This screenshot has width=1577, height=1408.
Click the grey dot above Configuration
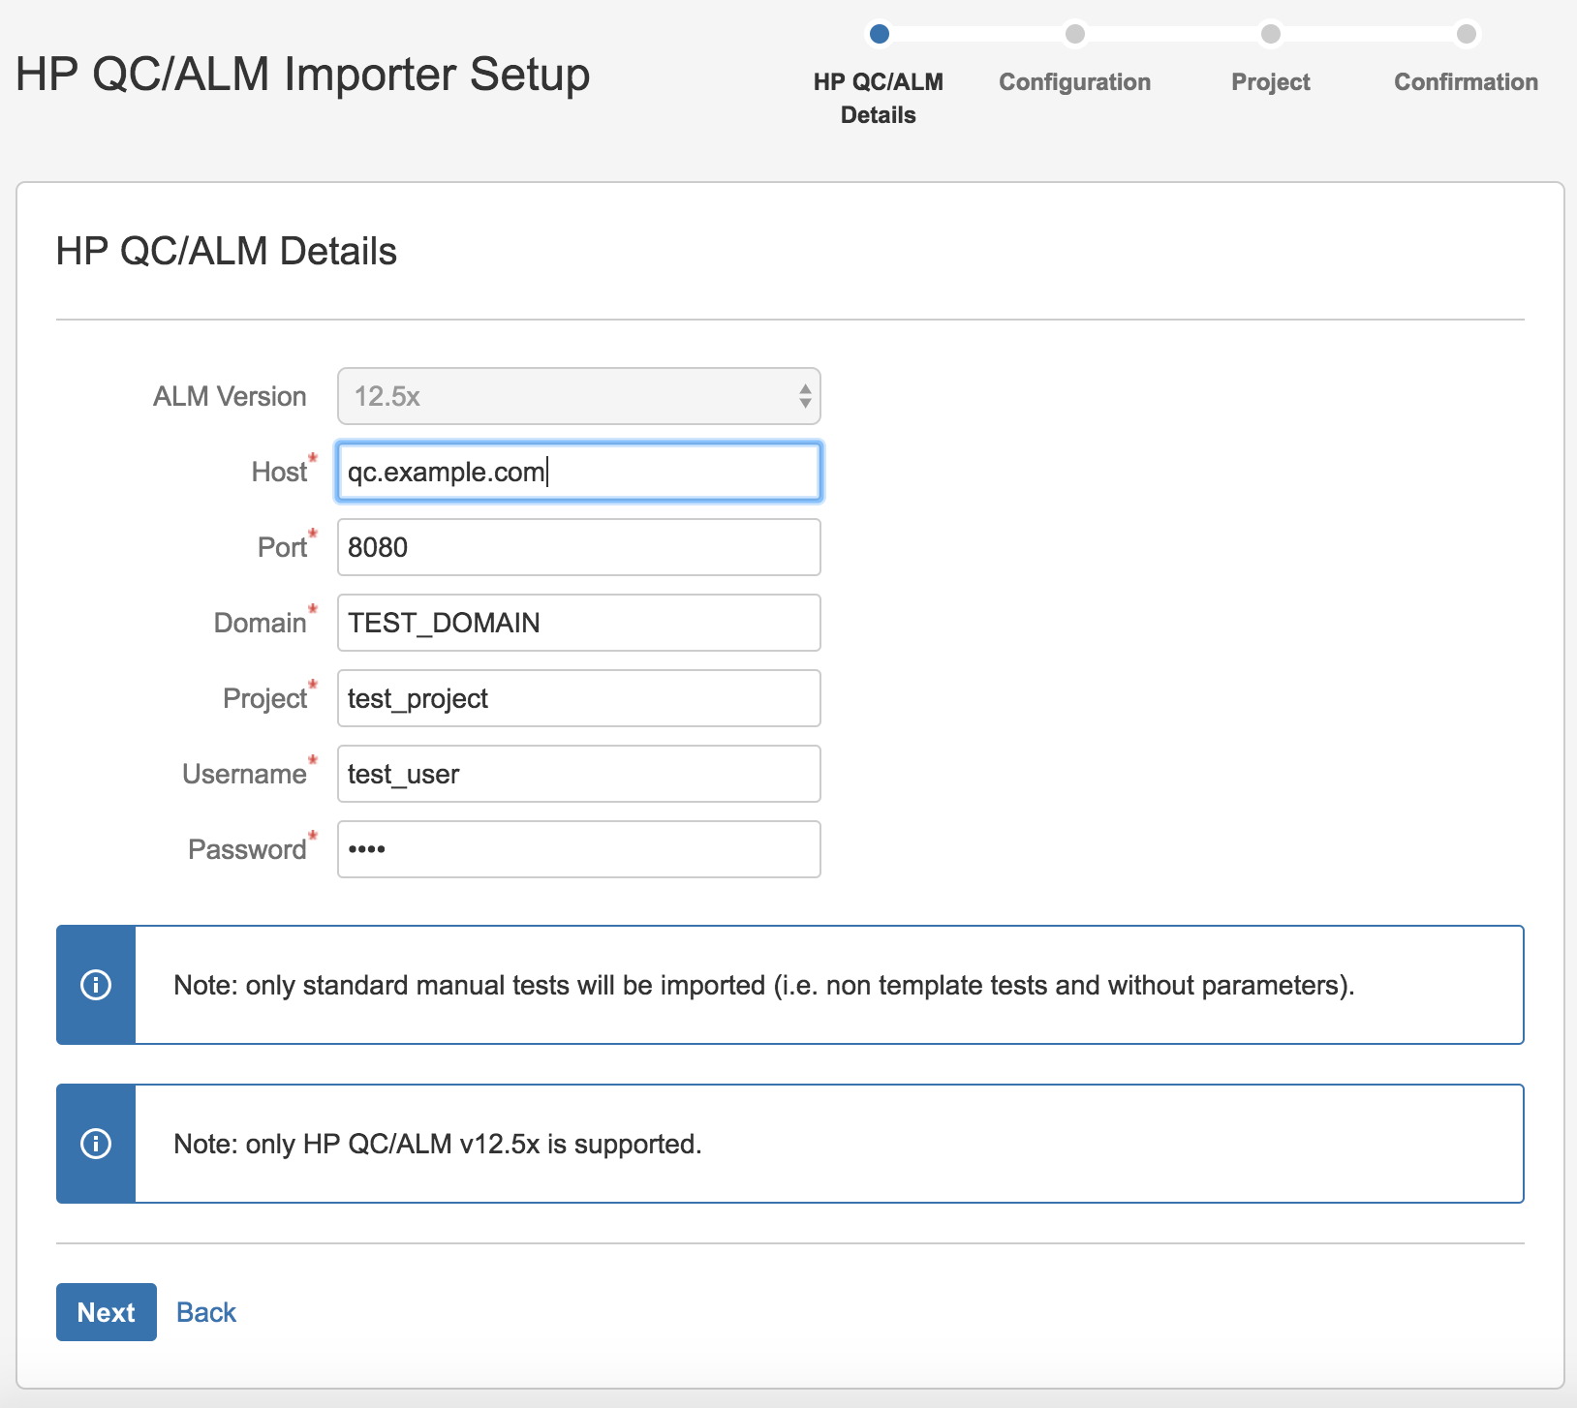pyautogui.click(x=1075, y=34)
